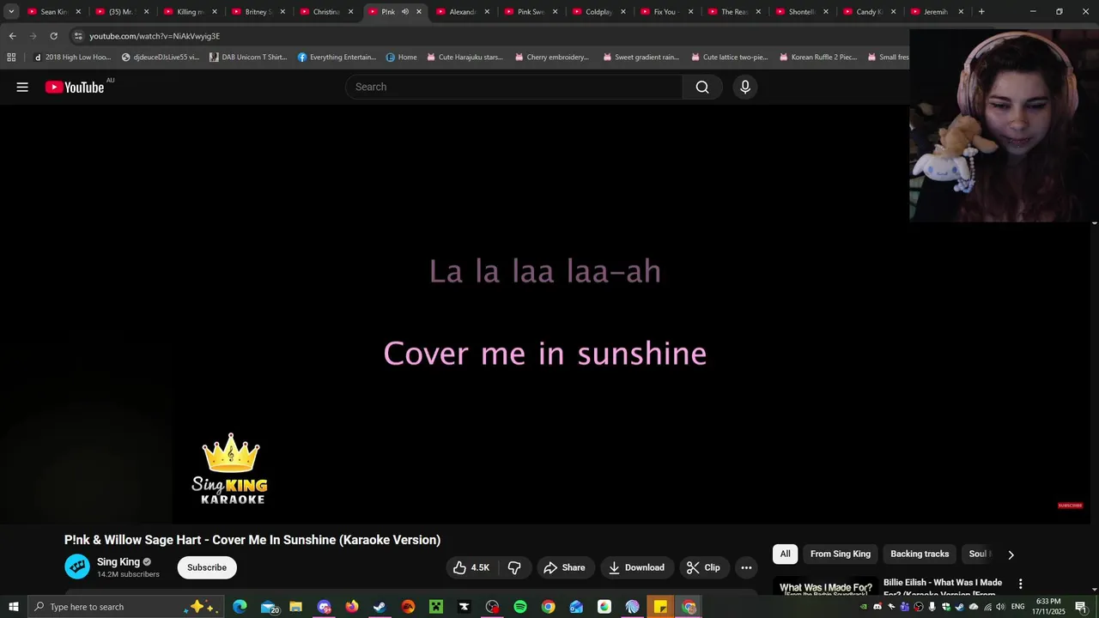Open the tab search dropdown arrow

[11, 12]
